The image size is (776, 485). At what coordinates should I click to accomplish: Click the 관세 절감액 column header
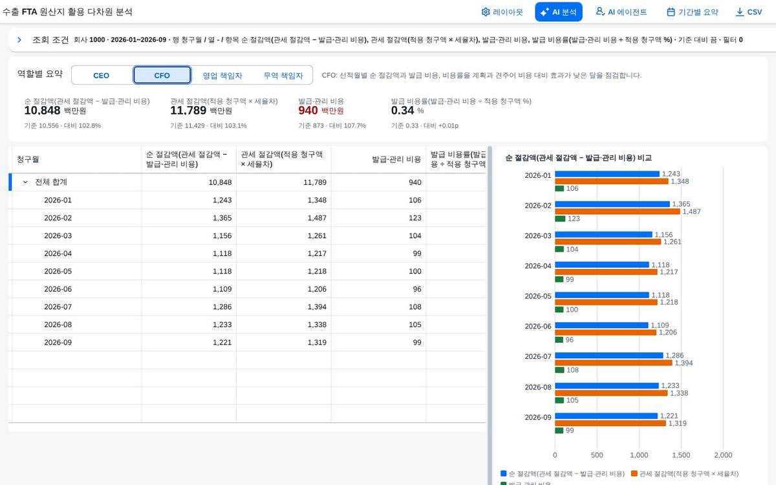point(284,159)
